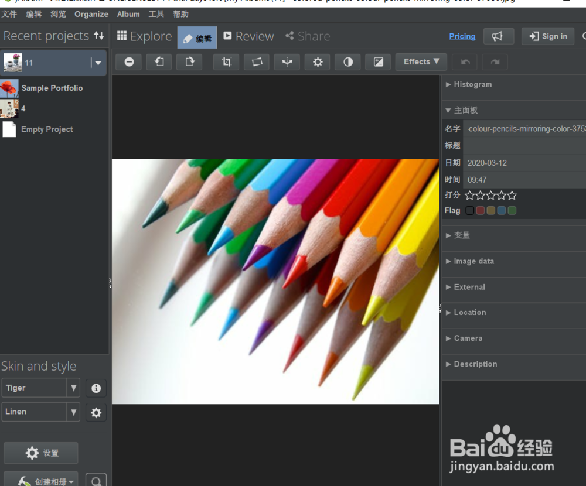Viewport: 586px width, 486px height.
Task: Click the exclude image minus icon
Action: coord(129,62)
